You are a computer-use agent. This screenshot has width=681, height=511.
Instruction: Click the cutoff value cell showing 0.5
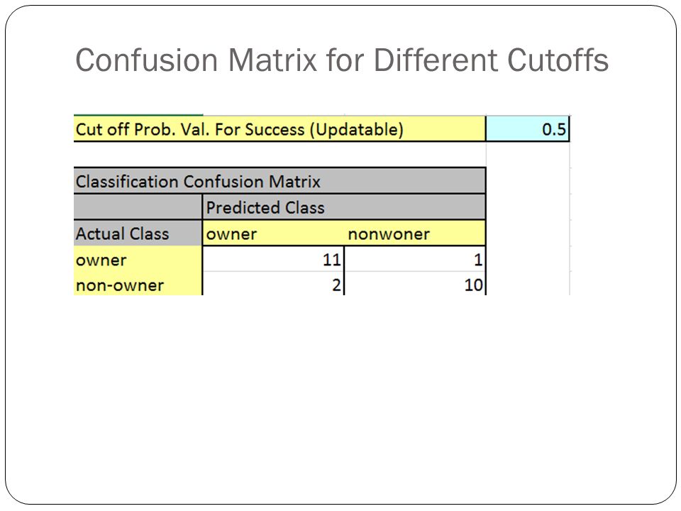tap(527, 129)
